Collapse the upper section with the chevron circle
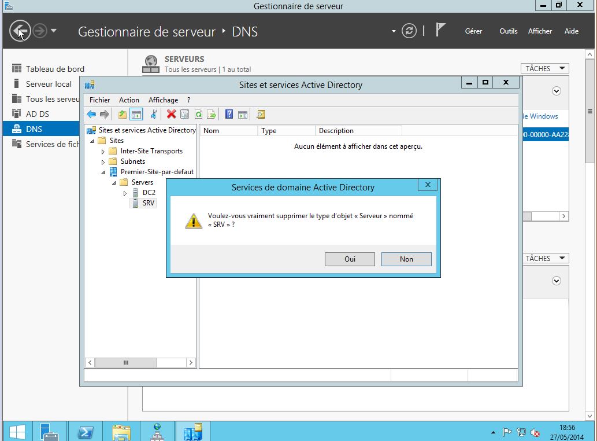597x441 pixels. click(557, 91)
